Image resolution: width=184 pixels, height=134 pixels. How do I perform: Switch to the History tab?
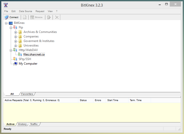click(22, 124)
